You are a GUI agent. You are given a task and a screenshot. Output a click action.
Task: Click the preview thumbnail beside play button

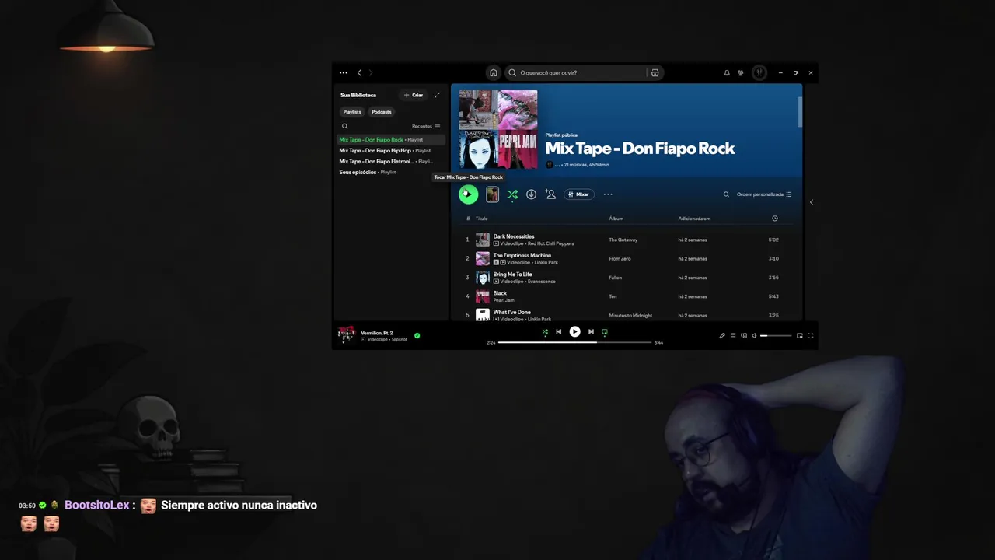point(492,194)
